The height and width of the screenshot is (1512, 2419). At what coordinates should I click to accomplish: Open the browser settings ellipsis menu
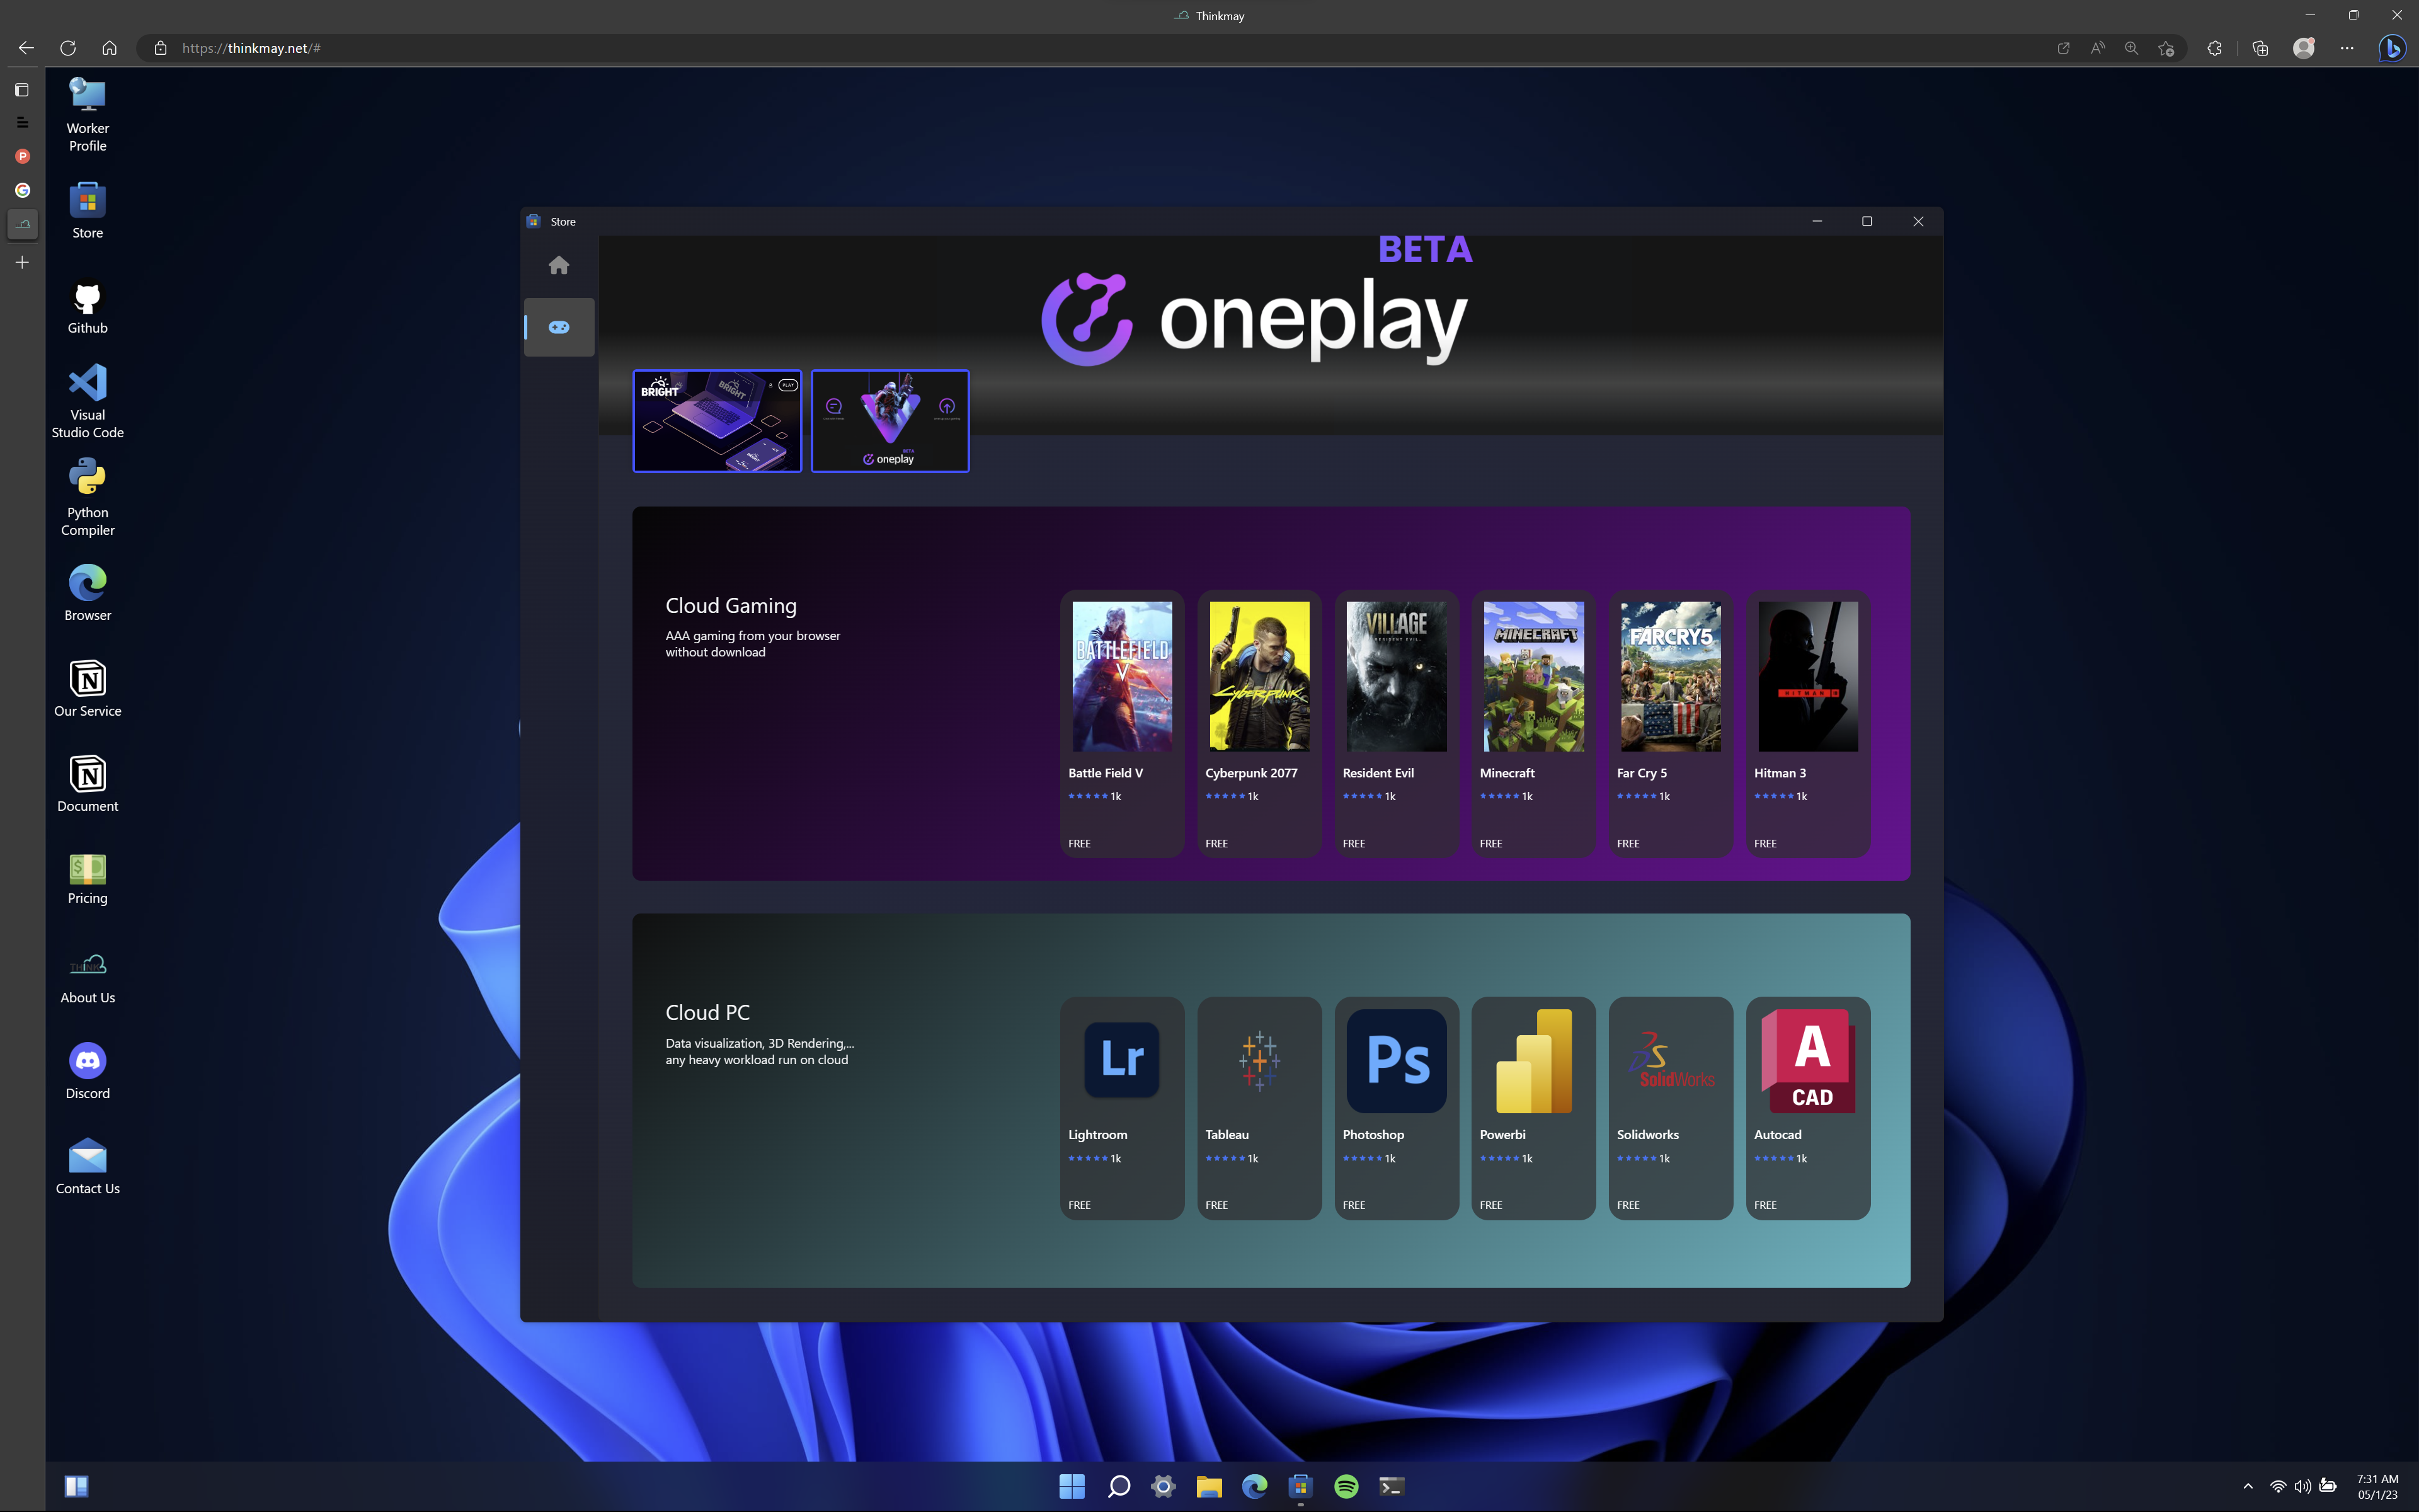pos(2346,48)
